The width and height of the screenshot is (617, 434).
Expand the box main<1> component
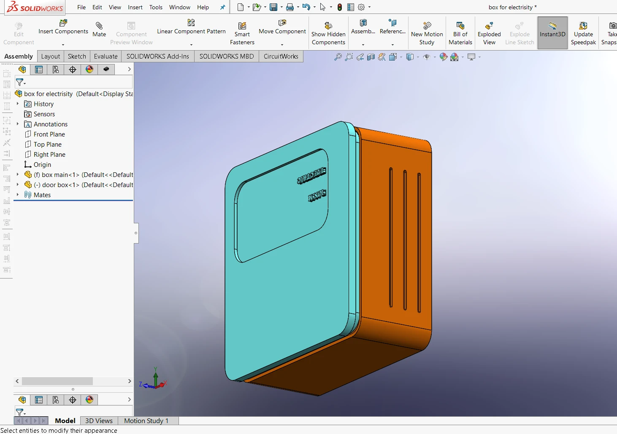pos(18,174)
